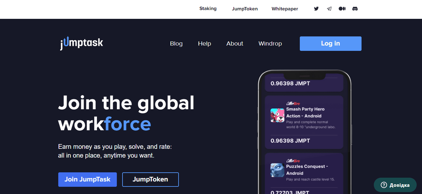The image size is (422, 194).
Task: Click the Puzzles Conquest game icon
Action: coord(277,170)
